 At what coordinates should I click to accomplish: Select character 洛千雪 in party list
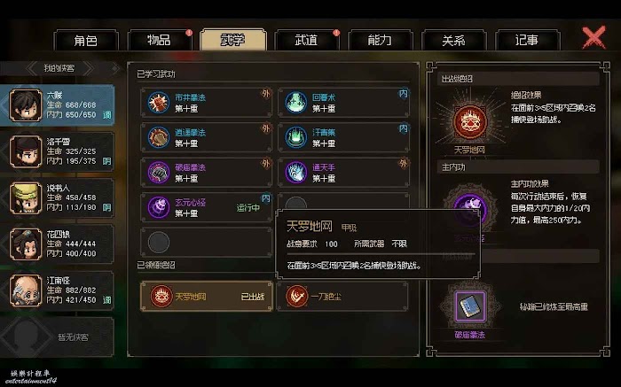point(58,151)
